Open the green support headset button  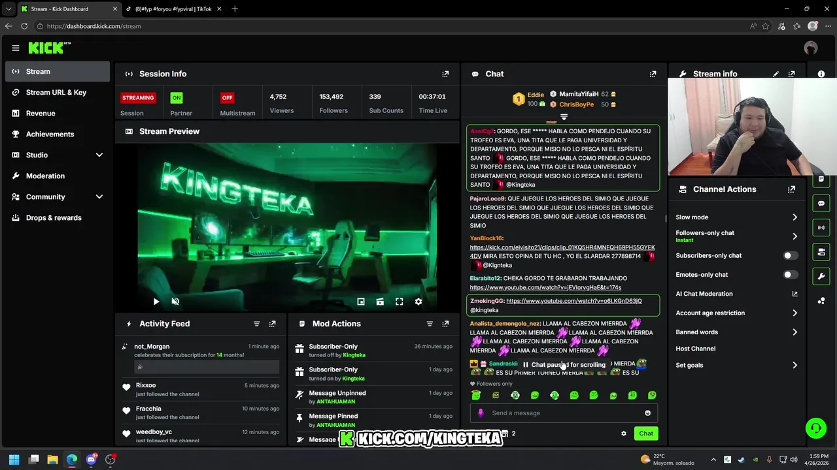point(815,428)
